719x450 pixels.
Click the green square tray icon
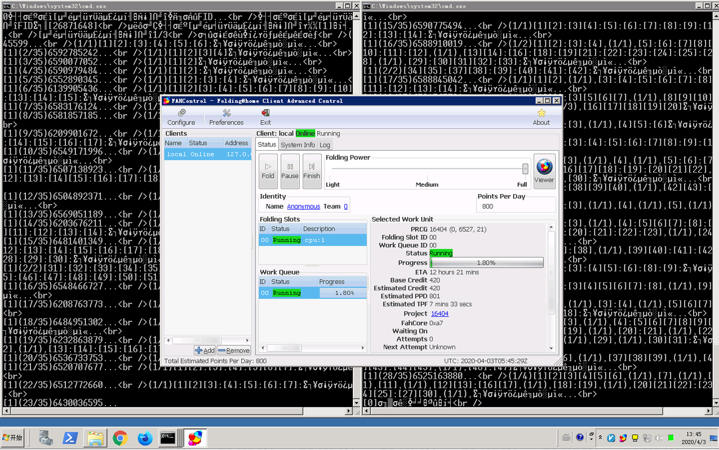[x=671, y=438]
